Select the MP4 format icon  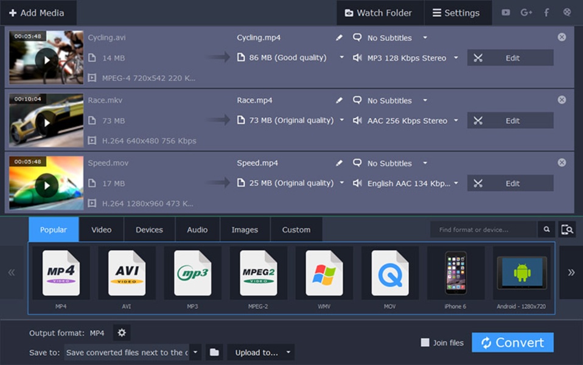pos(61,273)
